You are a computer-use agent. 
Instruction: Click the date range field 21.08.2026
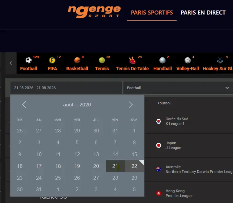coord(66,88)
